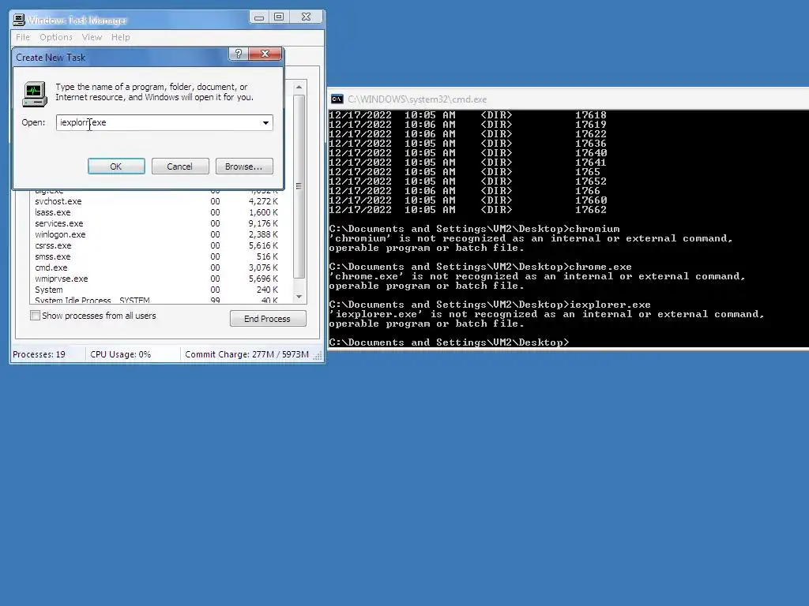Screen dimensions: 809x606
Task: Confirm the new task with OK
Action: 116,166
